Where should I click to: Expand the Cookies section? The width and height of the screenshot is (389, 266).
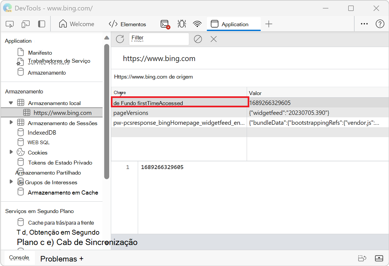point(11,152)
